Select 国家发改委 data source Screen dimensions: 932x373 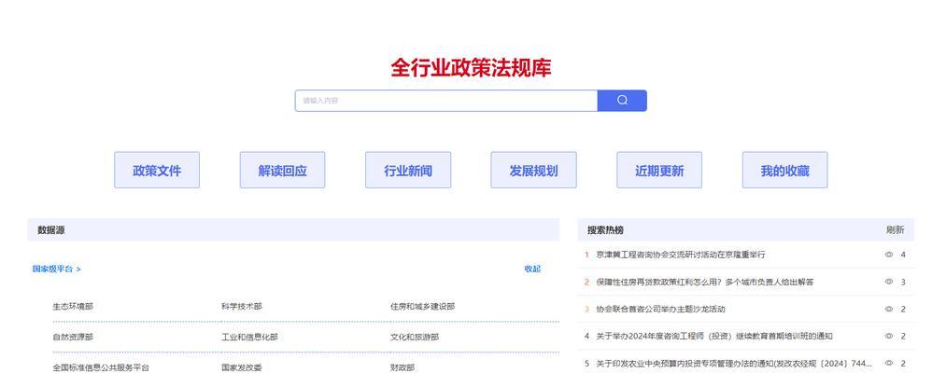click(241, 367)
